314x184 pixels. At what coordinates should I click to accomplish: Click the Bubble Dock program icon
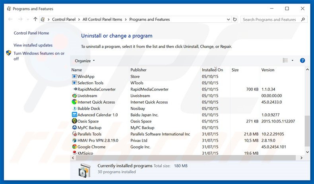74,108
